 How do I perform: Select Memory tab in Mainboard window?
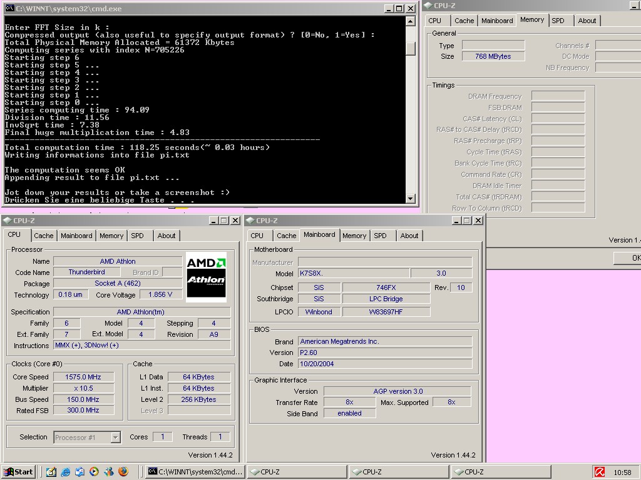(x=354, y=236)
